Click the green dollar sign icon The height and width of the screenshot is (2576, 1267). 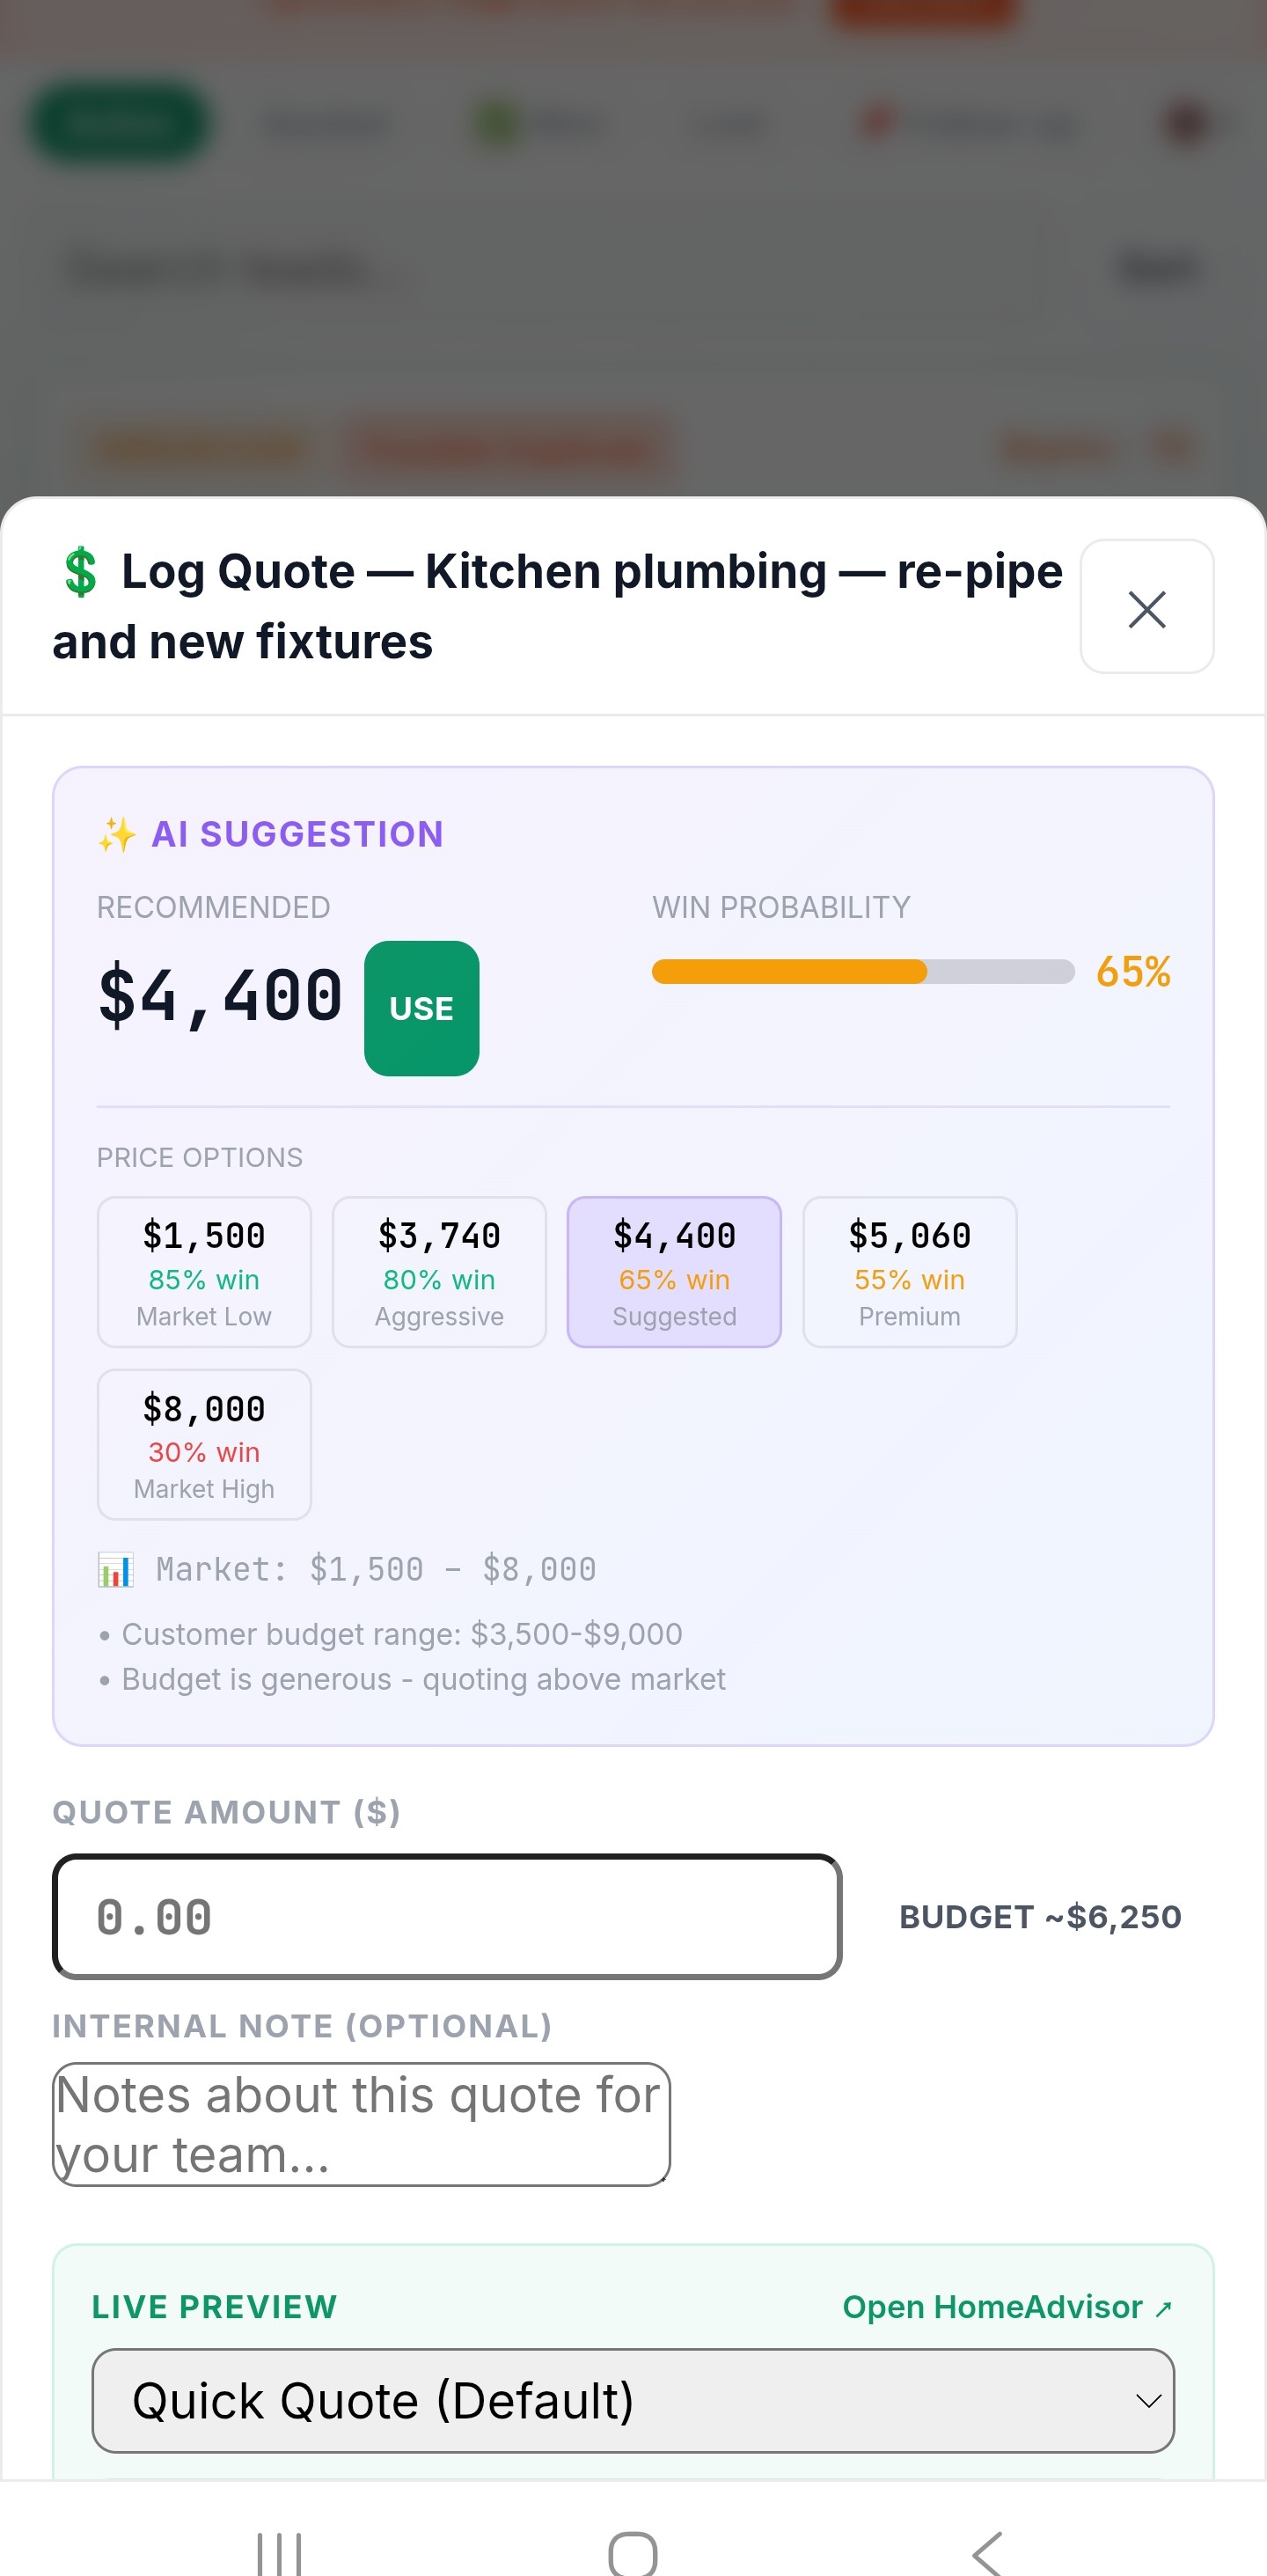(x=80, y=572)
